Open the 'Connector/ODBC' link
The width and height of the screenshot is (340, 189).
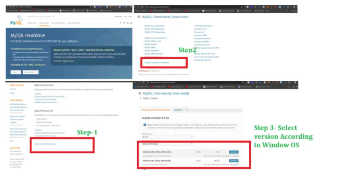[x=201, y=42]
